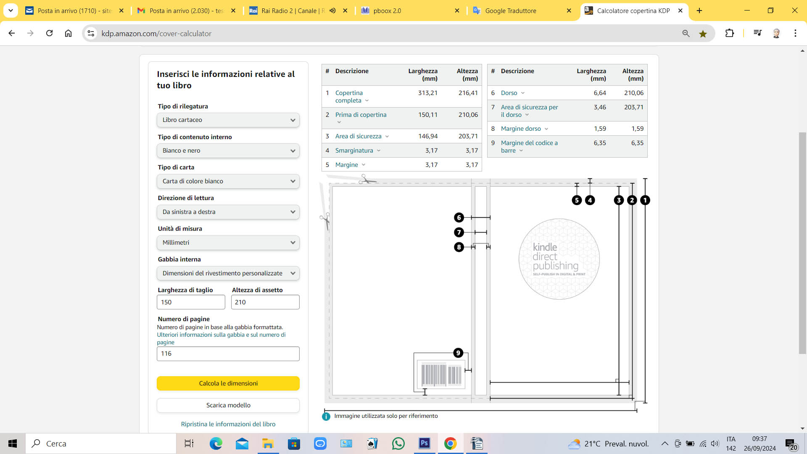
Task: Open the Gabbia interna dropdown
Action: coord(228,273)
